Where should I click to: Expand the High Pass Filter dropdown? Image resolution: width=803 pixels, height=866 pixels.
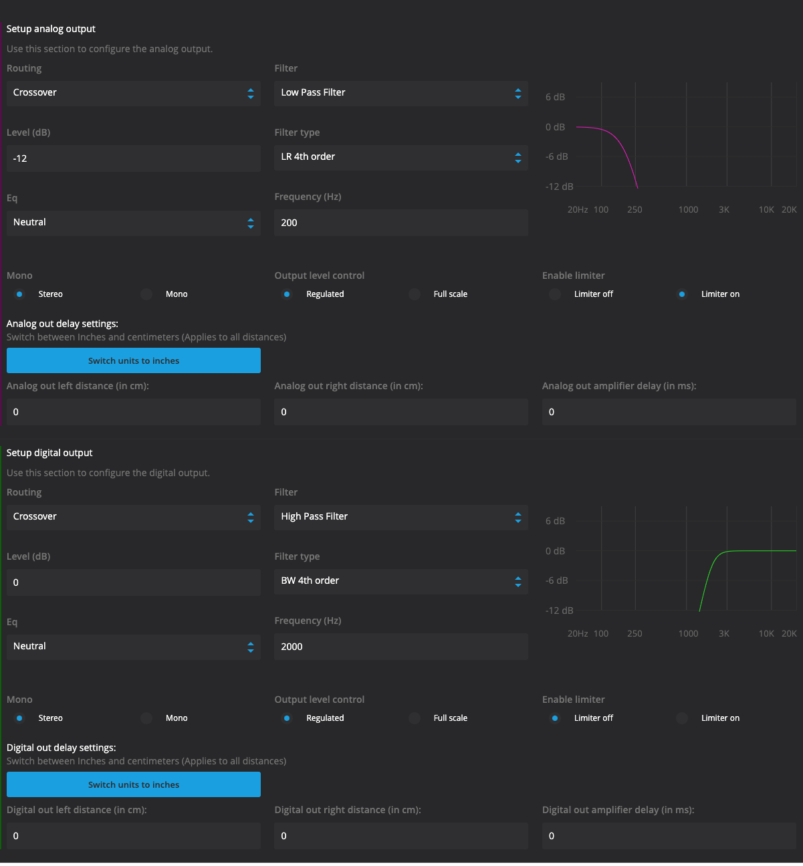pos(400,517)
